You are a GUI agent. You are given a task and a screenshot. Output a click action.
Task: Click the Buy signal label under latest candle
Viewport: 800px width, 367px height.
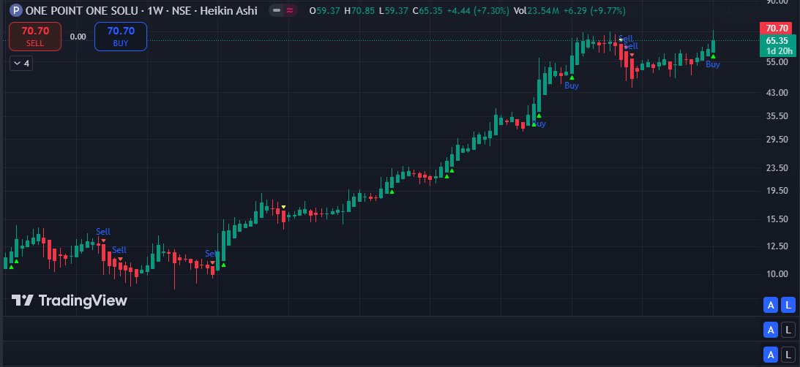coord(713,65)
